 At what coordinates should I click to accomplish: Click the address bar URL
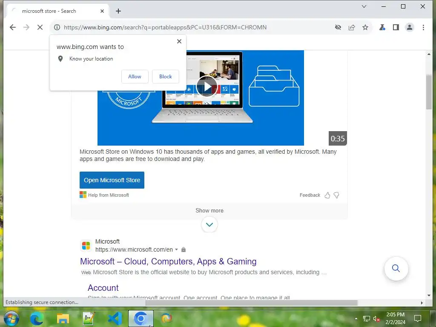click(165, 27)
